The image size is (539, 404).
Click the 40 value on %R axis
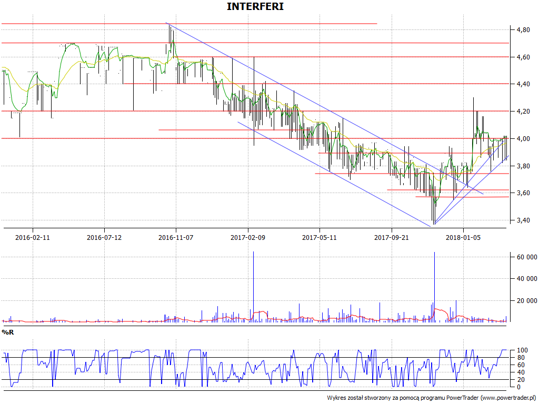521,372
